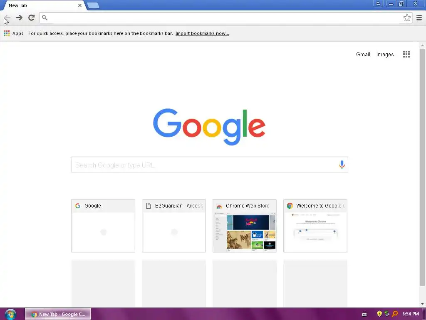Click the Google logo
Screen dimensions: 426x320
pyautogui.click(x=209, y=127)
